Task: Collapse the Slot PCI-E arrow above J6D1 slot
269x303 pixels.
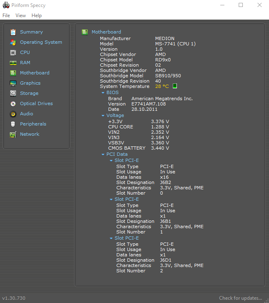Action: (111, 238)
